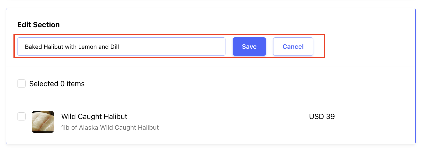423x150 pixels.
Task: Click the 1lb of Alaska Wild Caught Halibut description
Action: (110, 127)
